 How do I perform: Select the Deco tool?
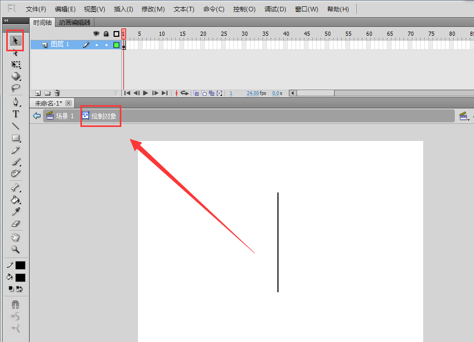[16, 174]
